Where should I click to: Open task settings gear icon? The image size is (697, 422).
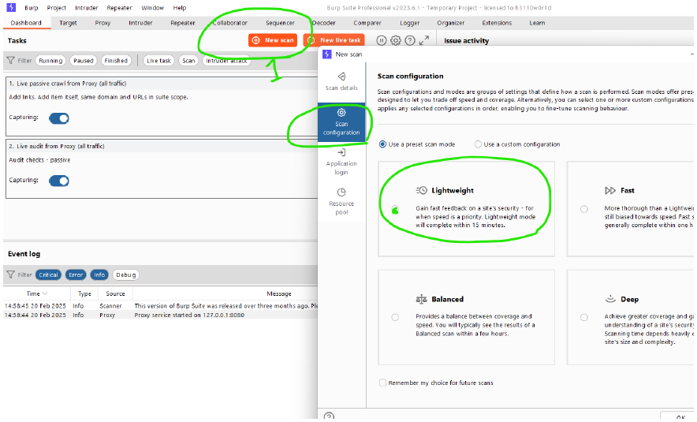(395, 40)
